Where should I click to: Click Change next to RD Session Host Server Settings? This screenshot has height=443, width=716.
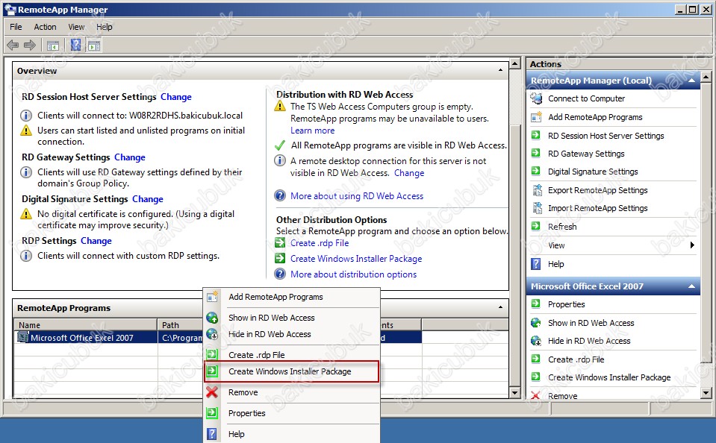(175, 97)
